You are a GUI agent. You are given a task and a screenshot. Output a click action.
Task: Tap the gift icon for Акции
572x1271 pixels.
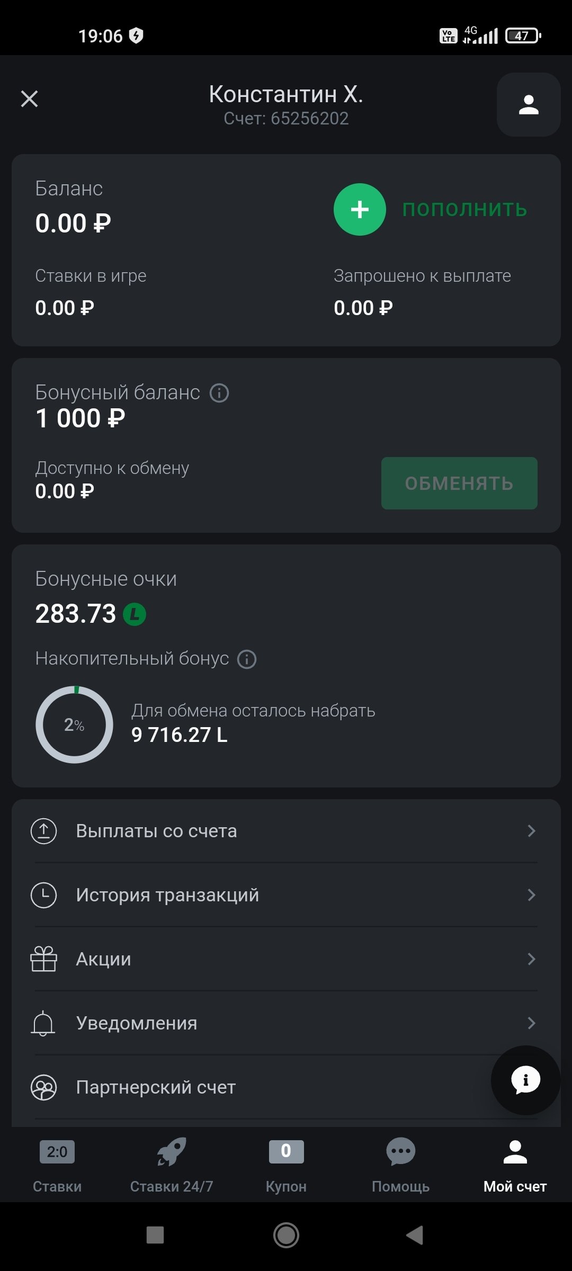[43, 959]
